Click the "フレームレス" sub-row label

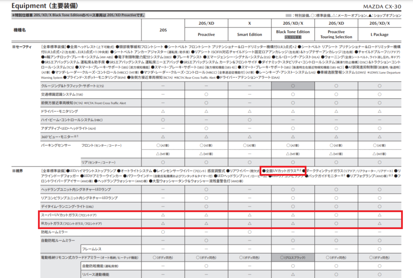tap(92, 249)
